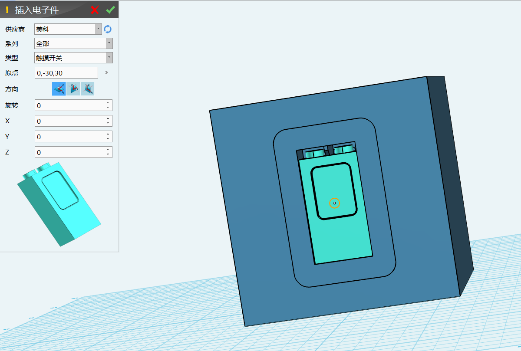Select the first direction plane (XY) icon
The width and height of the screenshot is (521, 351).
(x=59, y=89)
